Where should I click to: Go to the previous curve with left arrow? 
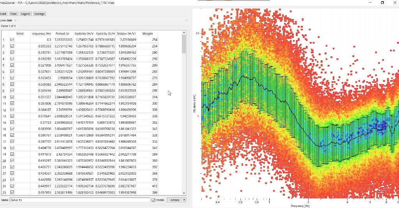coord(15,20)
